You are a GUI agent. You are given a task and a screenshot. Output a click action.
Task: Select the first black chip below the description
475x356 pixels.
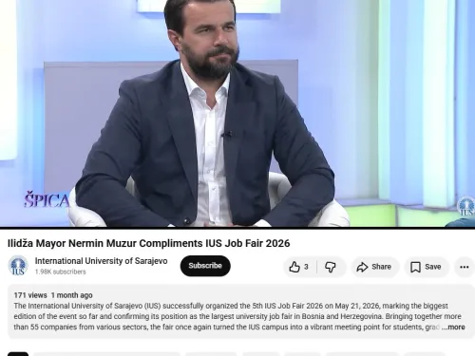coord(18,354)
